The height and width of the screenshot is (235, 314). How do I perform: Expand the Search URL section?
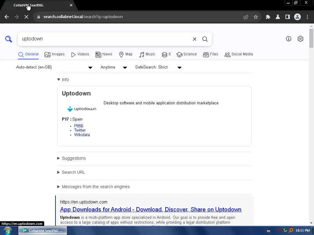pos(71,172)
